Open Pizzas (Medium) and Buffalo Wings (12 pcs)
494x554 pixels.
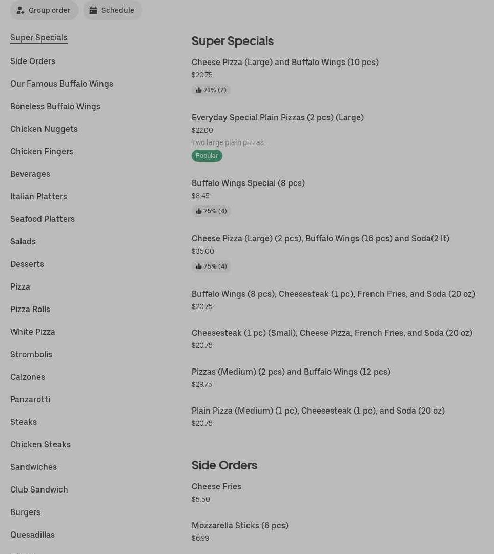point(291,372)
